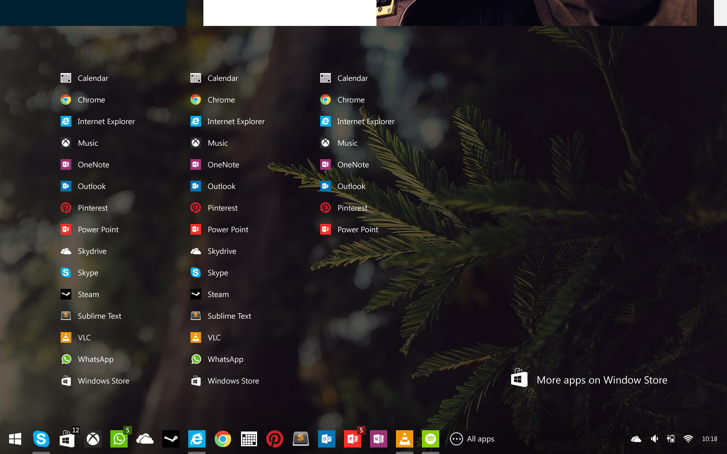Click the volume speaker tray icon

[654, 439]
